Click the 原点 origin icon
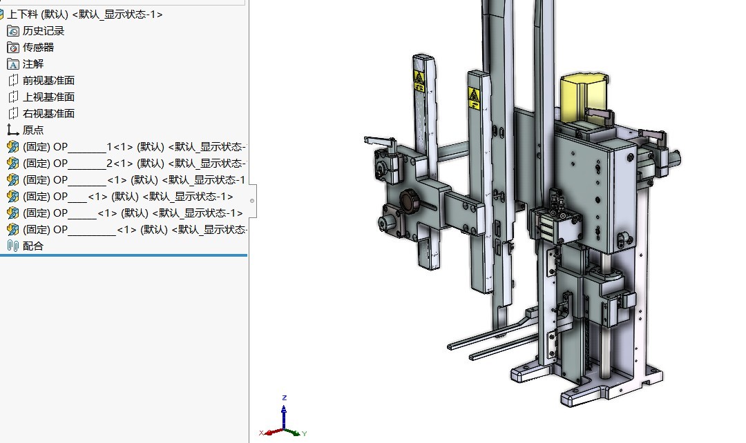746x443 pixels. tap(13, 130)
